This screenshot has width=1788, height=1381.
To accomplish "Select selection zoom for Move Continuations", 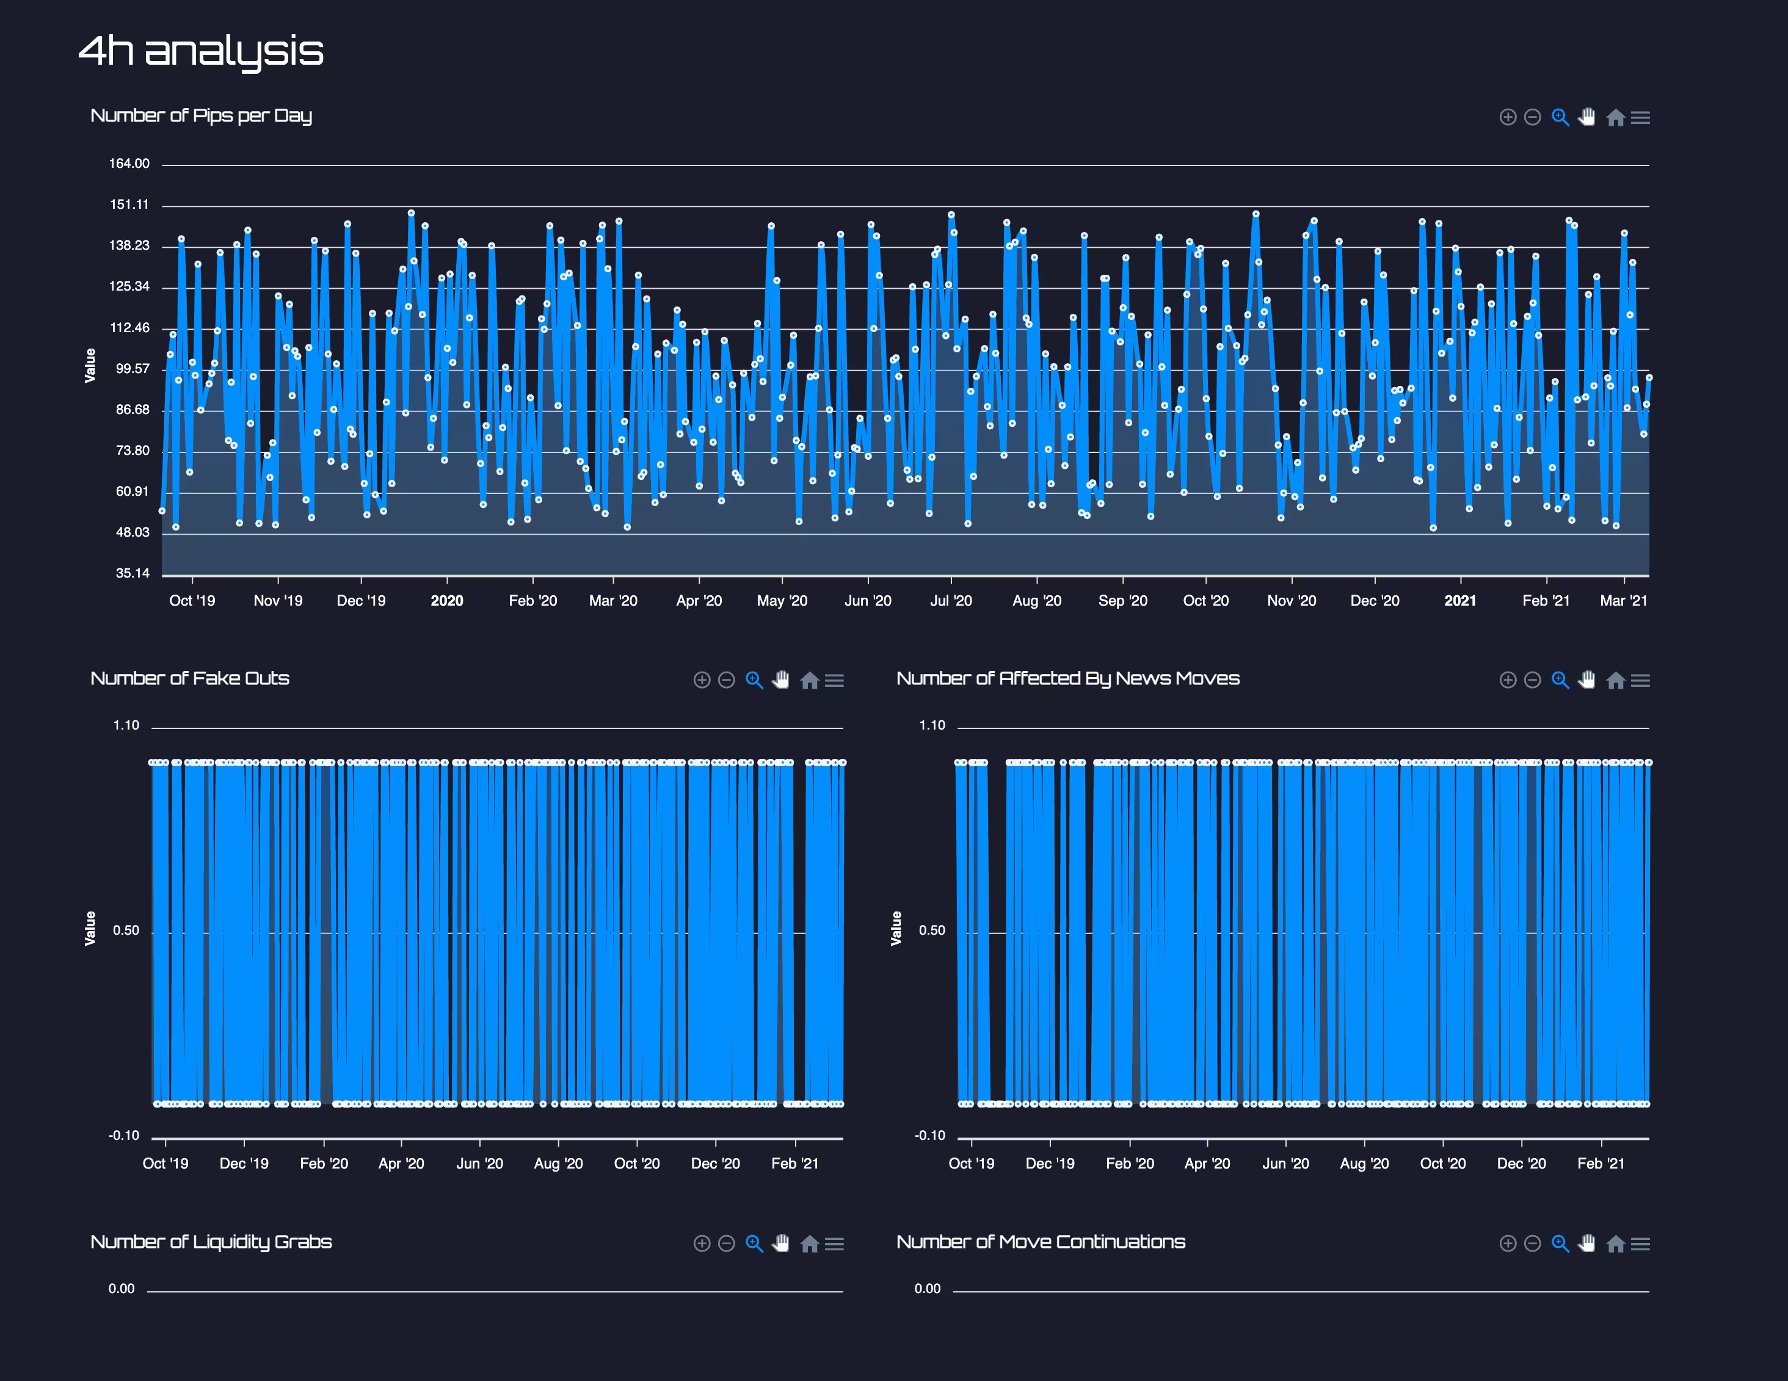I will pos(1560,1244).
